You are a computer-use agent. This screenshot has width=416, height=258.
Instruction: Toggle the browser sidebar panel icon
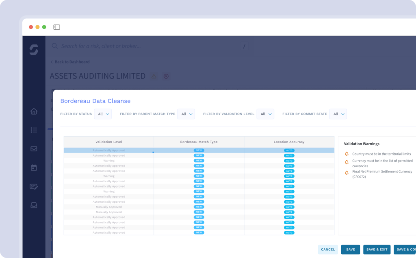(x=56, y=27)
